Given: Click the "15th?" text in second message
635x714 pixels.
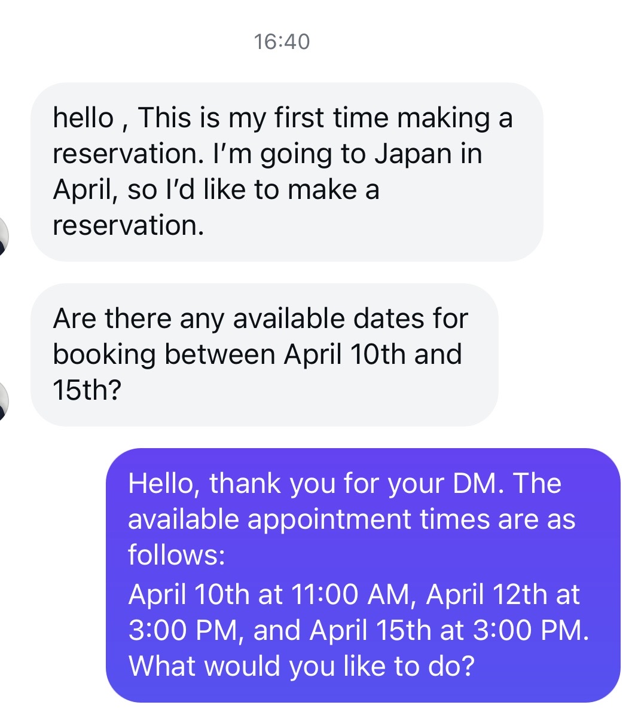Looking at the screenshot, I should [x=87, y=390].
